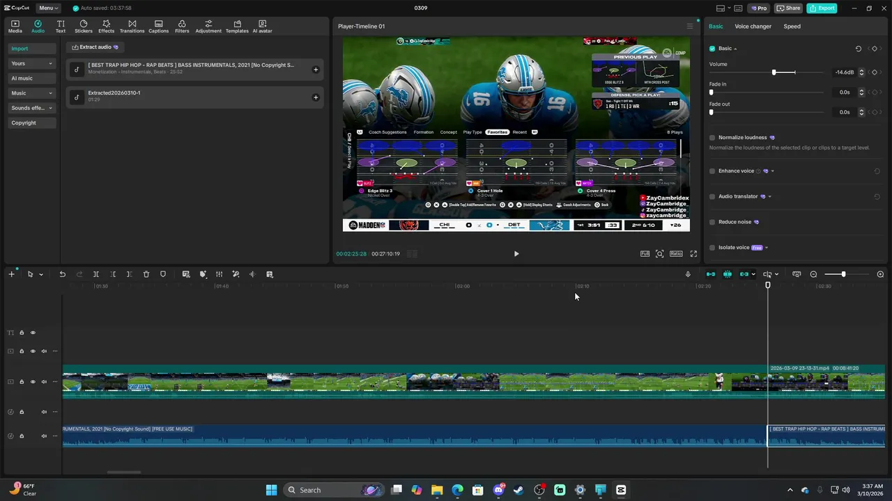Open the AI avatar panel
Image resolution: width=892 pixels, height=501 pixels.
tap(263, 26)
